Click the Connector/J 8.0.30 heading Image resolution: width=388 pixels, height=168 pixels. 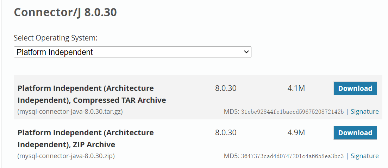point(65,13)
